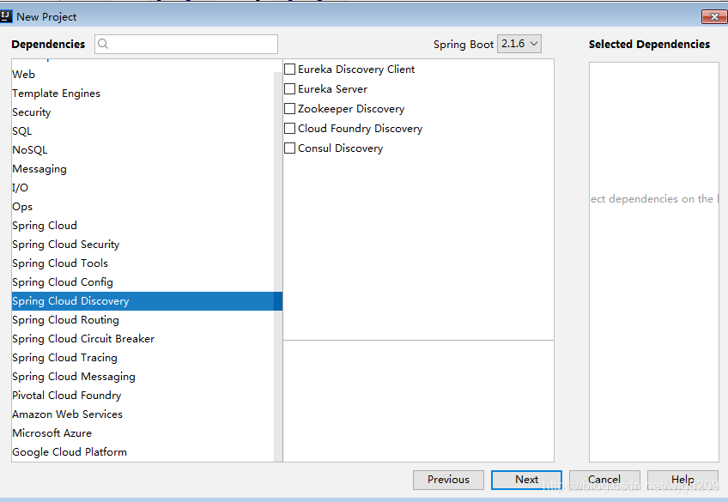Click the Selected Dependencies panel
Image resolution: width=728 pixels, height=502 pixels.
(x=654, y=262)
